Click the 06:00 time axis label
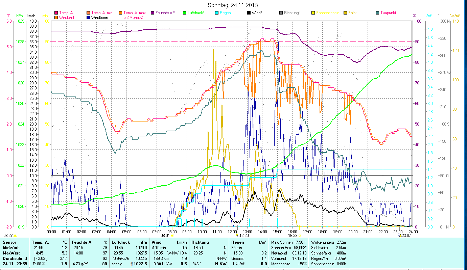The height and width of the screenshot is (270, 467). click(142, 232)
